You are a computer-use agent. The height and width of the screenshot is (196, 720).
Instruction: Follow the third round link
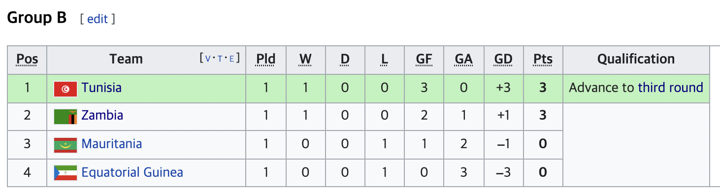pos(670,88)
